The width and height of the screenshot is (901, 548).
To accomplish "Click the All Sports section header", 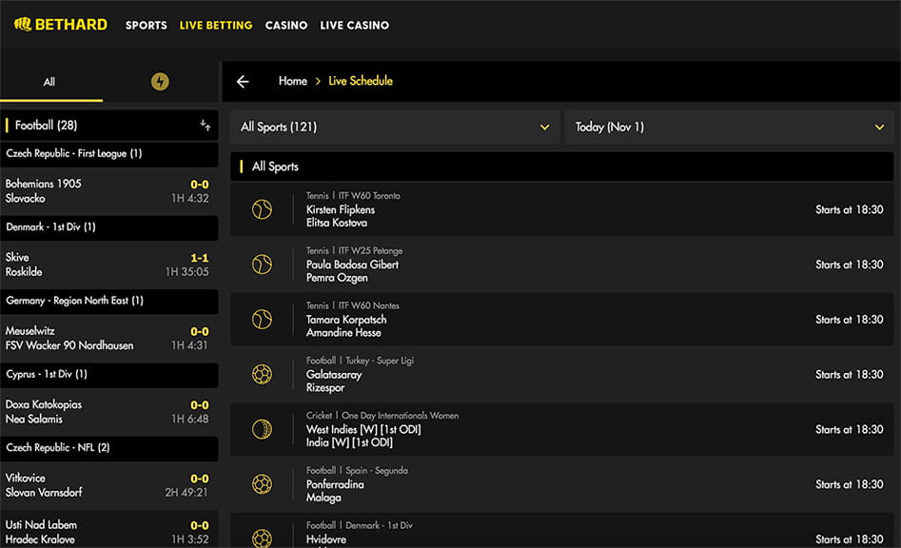I will pyautogui.click(x=562, y=166).
